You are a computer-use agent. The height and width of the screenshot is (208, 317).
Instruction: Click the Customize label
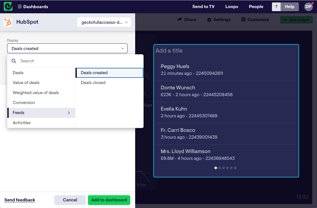(258, 20)
